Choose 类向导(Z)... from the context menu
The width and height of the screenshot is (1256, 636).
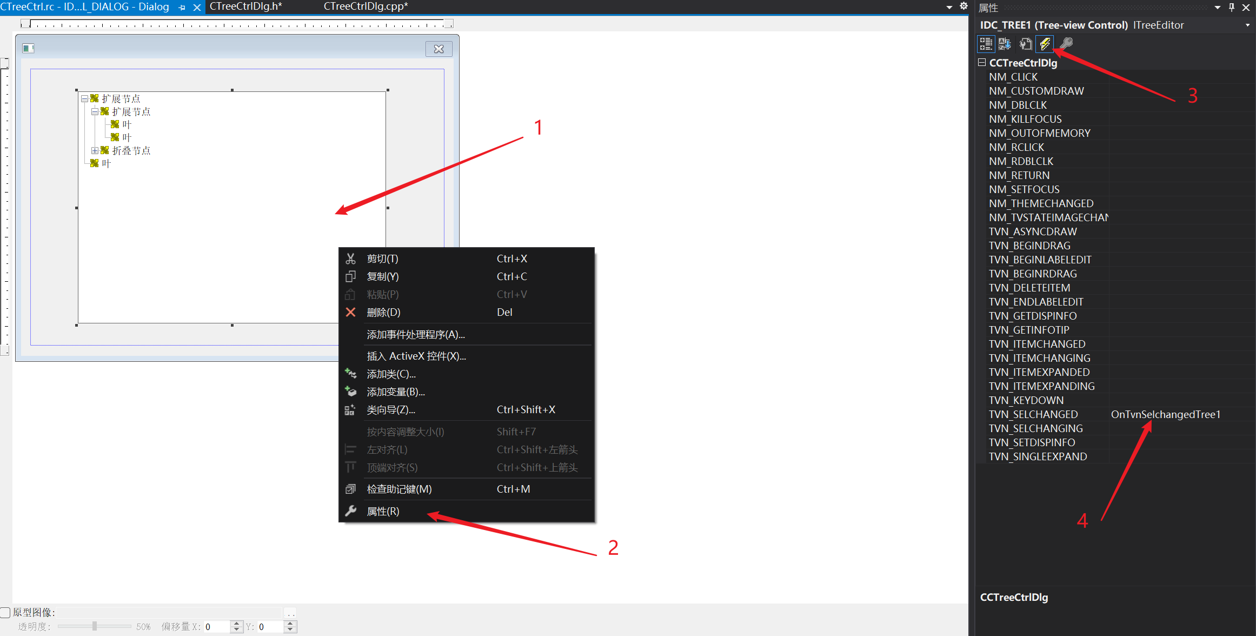click(467, 409)
